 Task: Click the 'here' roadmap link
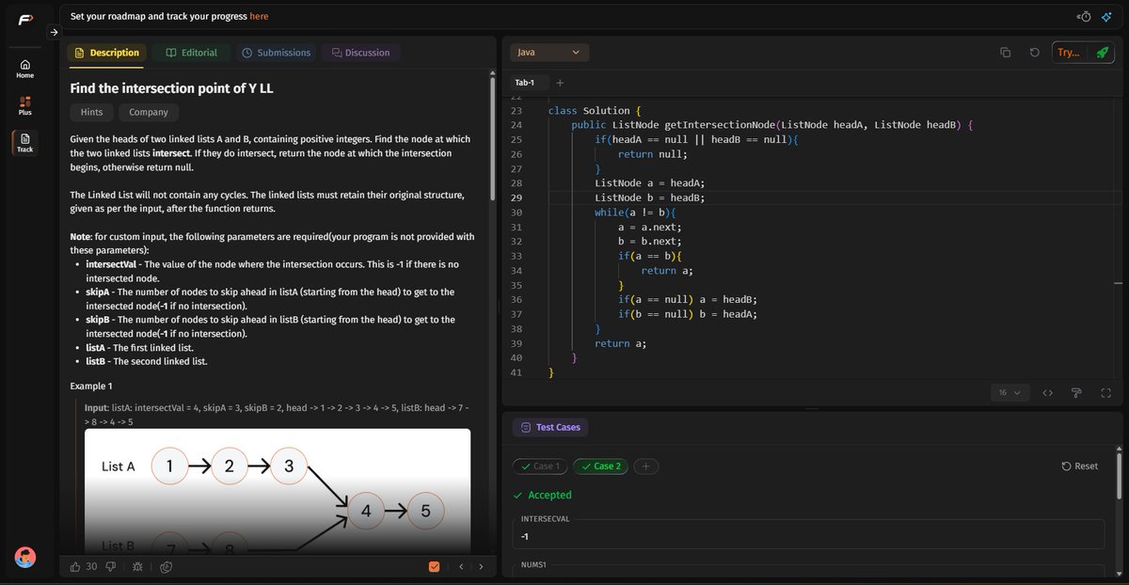point(259,16)
